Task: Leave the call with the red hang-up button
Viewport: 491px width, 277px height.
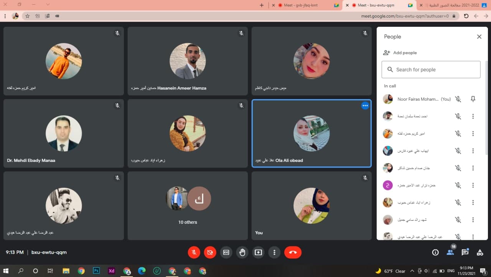Action: (293, 253)
